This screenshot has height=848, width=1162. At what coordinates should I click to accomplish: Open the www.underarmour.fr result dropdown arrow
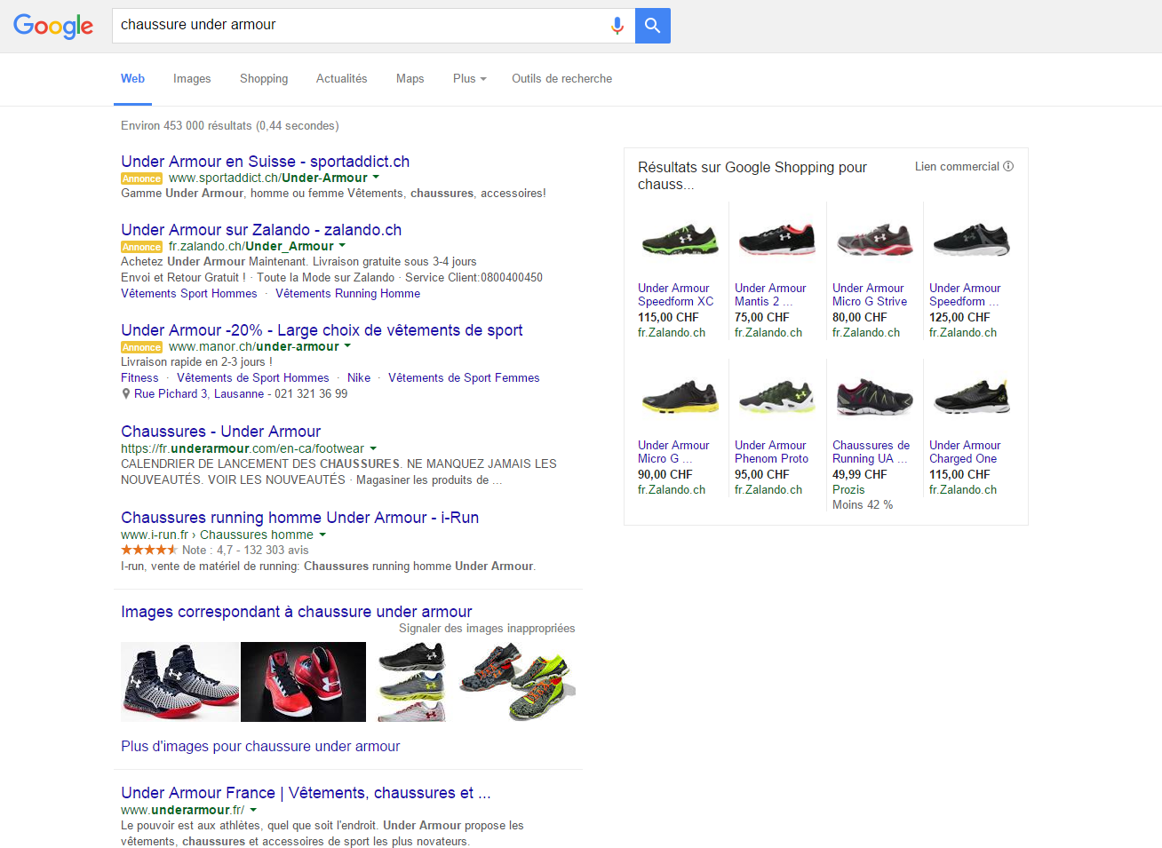coord(253,810)
